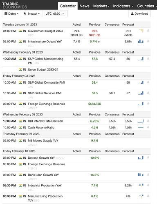Set alert bell for Infrastructure Output YoY
Viewport: 157px width, 204px height.
point(148,41)
